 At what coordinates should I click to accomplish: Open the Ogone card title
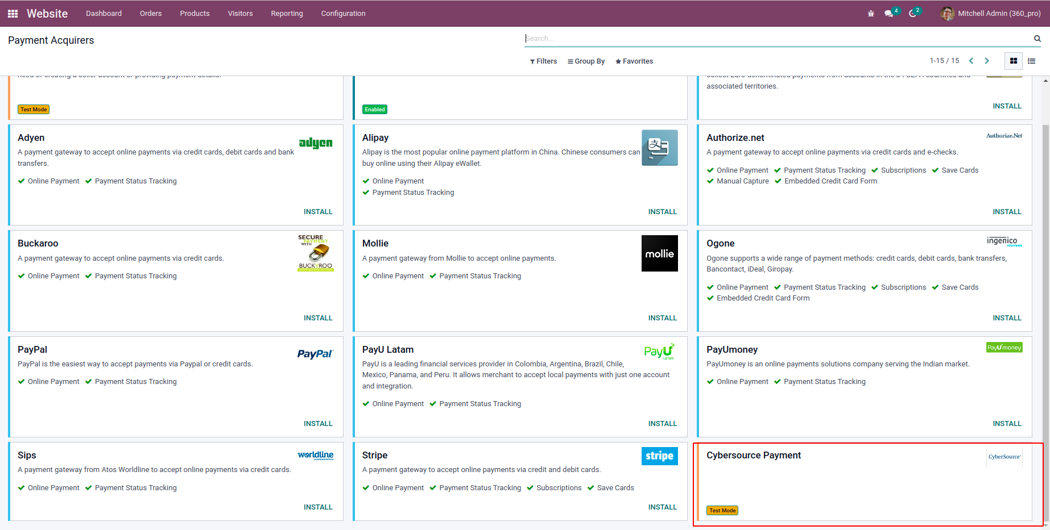(x=721, y=244)
